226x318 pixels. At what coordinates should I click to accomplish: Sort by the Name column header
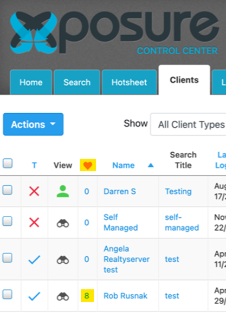tap(124, 165)
